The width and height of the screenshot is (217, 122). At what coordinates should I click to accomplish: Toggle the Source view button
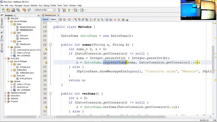[45, 20]
